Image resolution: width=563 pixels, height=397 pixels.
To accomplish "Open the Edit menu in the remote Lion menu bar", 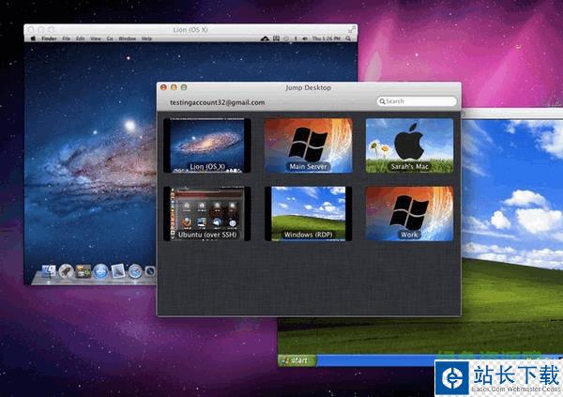I will 81,38.
